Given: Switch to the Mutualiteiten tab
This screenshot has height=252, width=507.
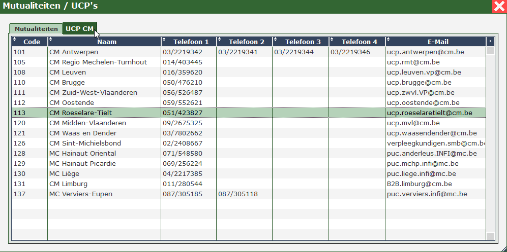Looking at the screenshot, I should (x=36, y=29).
